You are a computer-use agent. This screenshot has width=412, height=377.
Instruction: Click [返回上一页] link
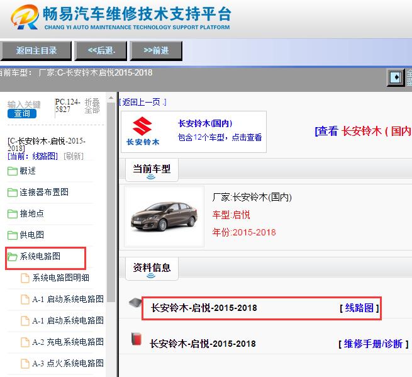(x=143, y=102)
